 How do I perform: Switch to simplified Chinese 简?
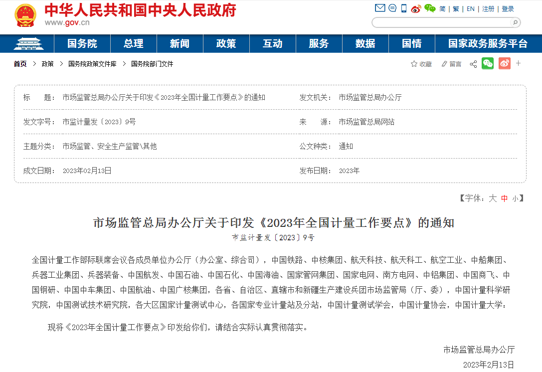coord(442,9)
